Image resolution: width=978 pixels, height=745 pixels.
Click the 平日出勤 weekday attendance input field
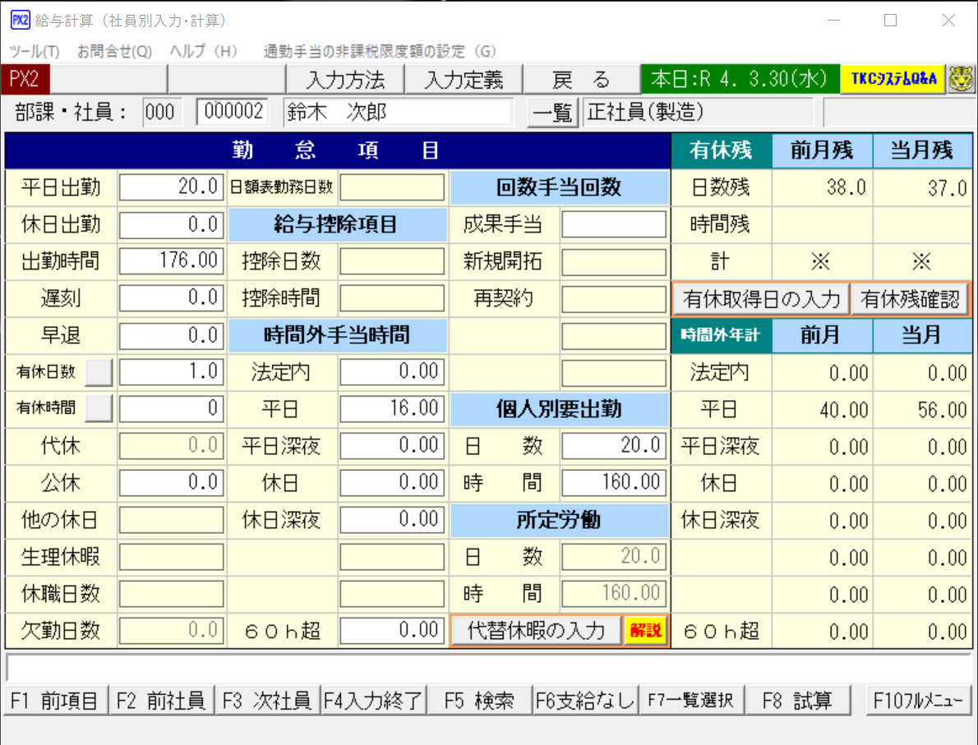coord(170,186)
